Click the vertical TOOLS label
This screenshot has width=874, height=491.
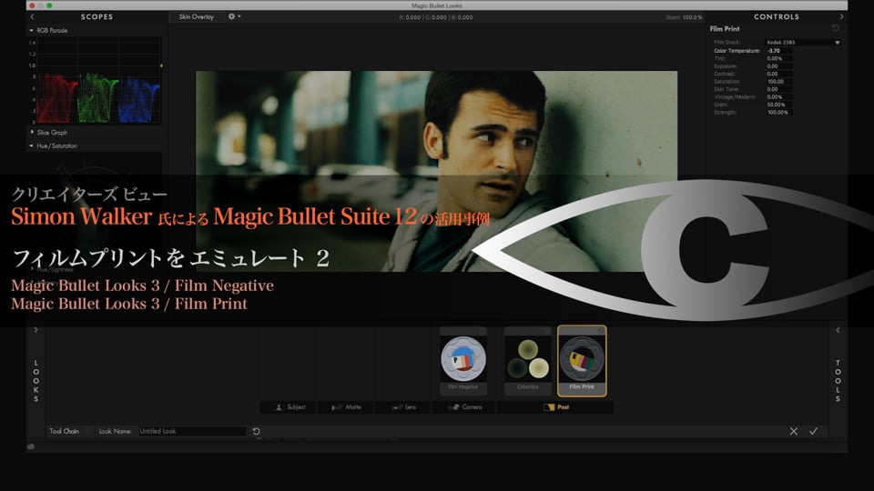coord(838,381)
